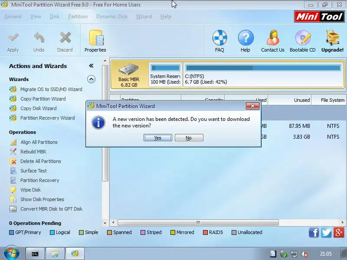
Task: Click the Upgrade! shopping cart icon
Action: (x=332, y=38)
